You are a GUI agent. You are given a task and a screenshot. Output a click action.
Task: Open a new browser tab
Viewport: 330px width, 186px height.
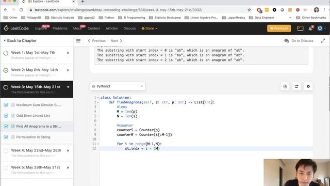[x=82, y=2]
